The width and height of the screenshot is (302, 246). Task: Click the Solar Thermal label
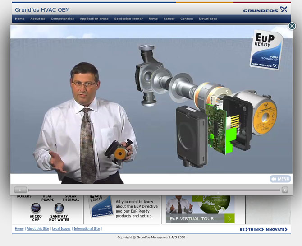[71, 198]
